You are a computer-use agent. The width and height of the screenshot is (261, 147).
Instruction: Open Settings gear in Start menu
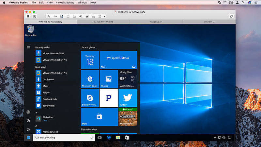click(28, 121)
